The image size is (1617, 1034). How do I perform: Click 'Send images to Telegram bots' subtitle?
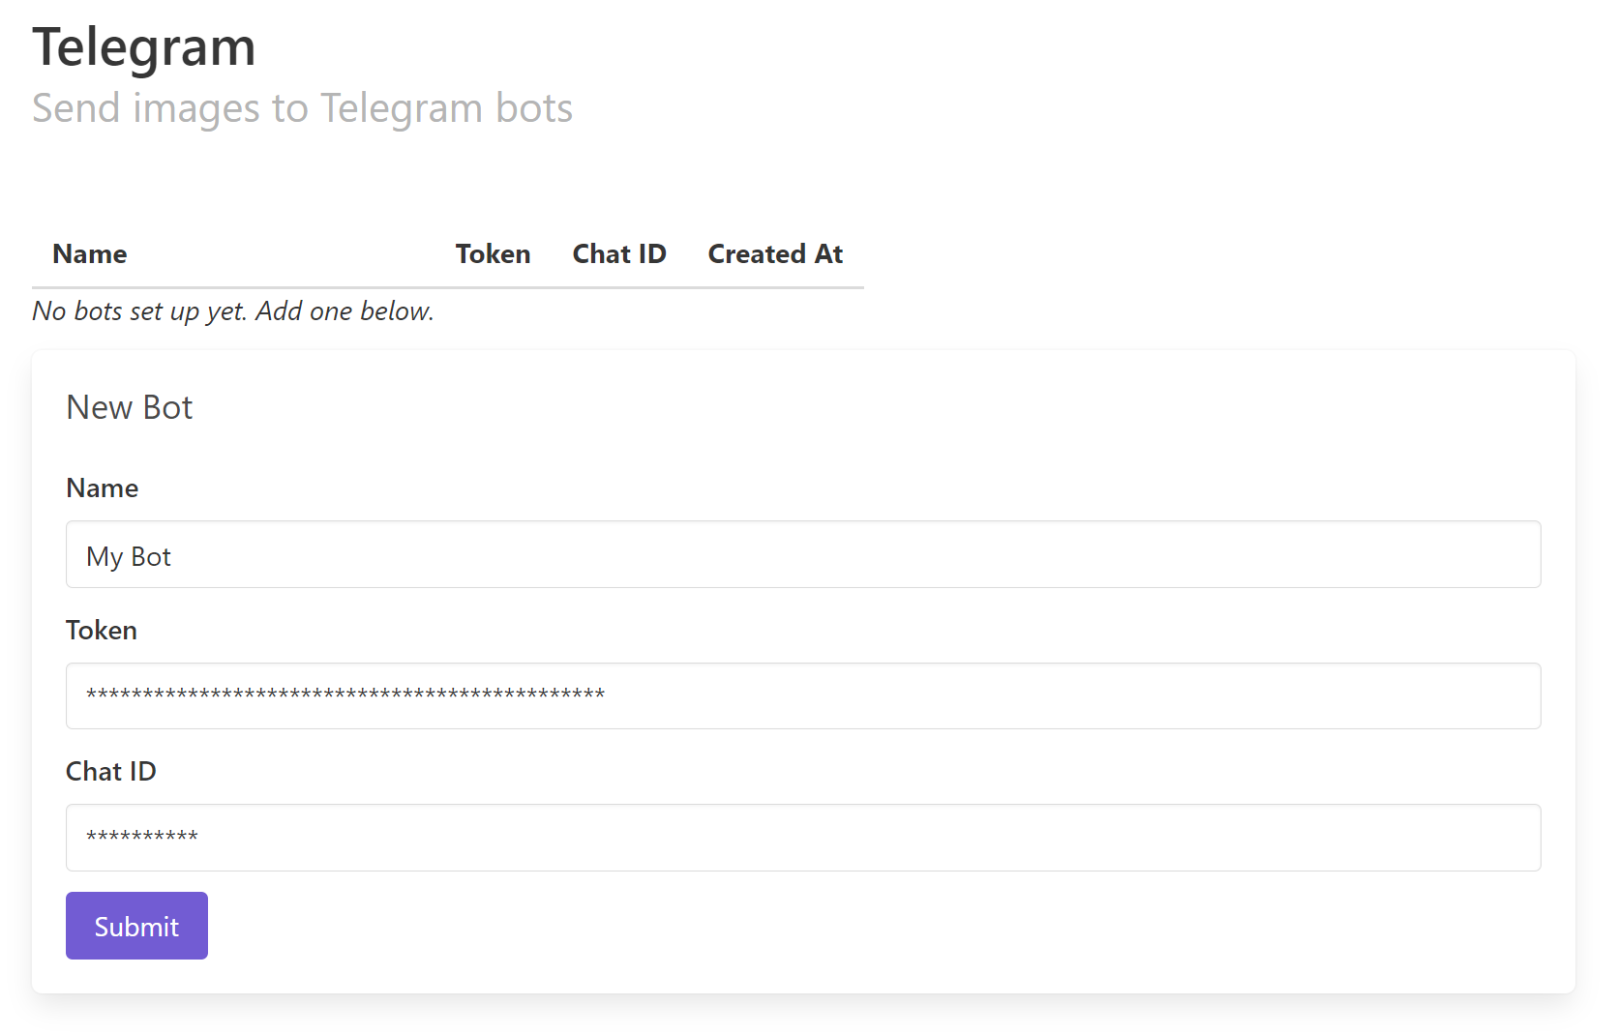(x=302, y=107)
